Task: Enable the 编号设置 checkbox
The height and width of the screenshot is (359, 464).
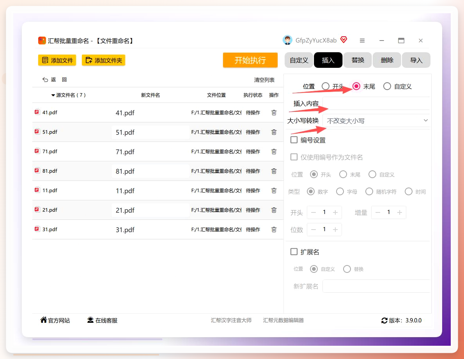Action: coord(294,140)
